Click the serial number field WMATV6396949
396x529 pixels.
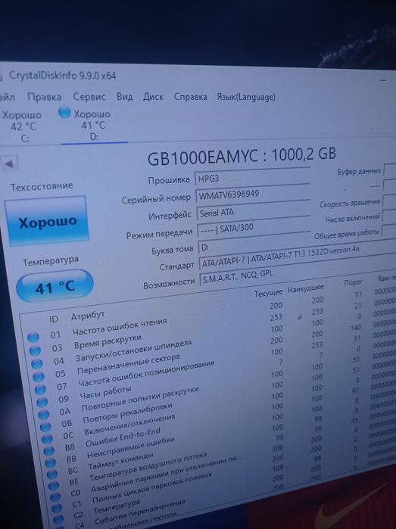253,194
